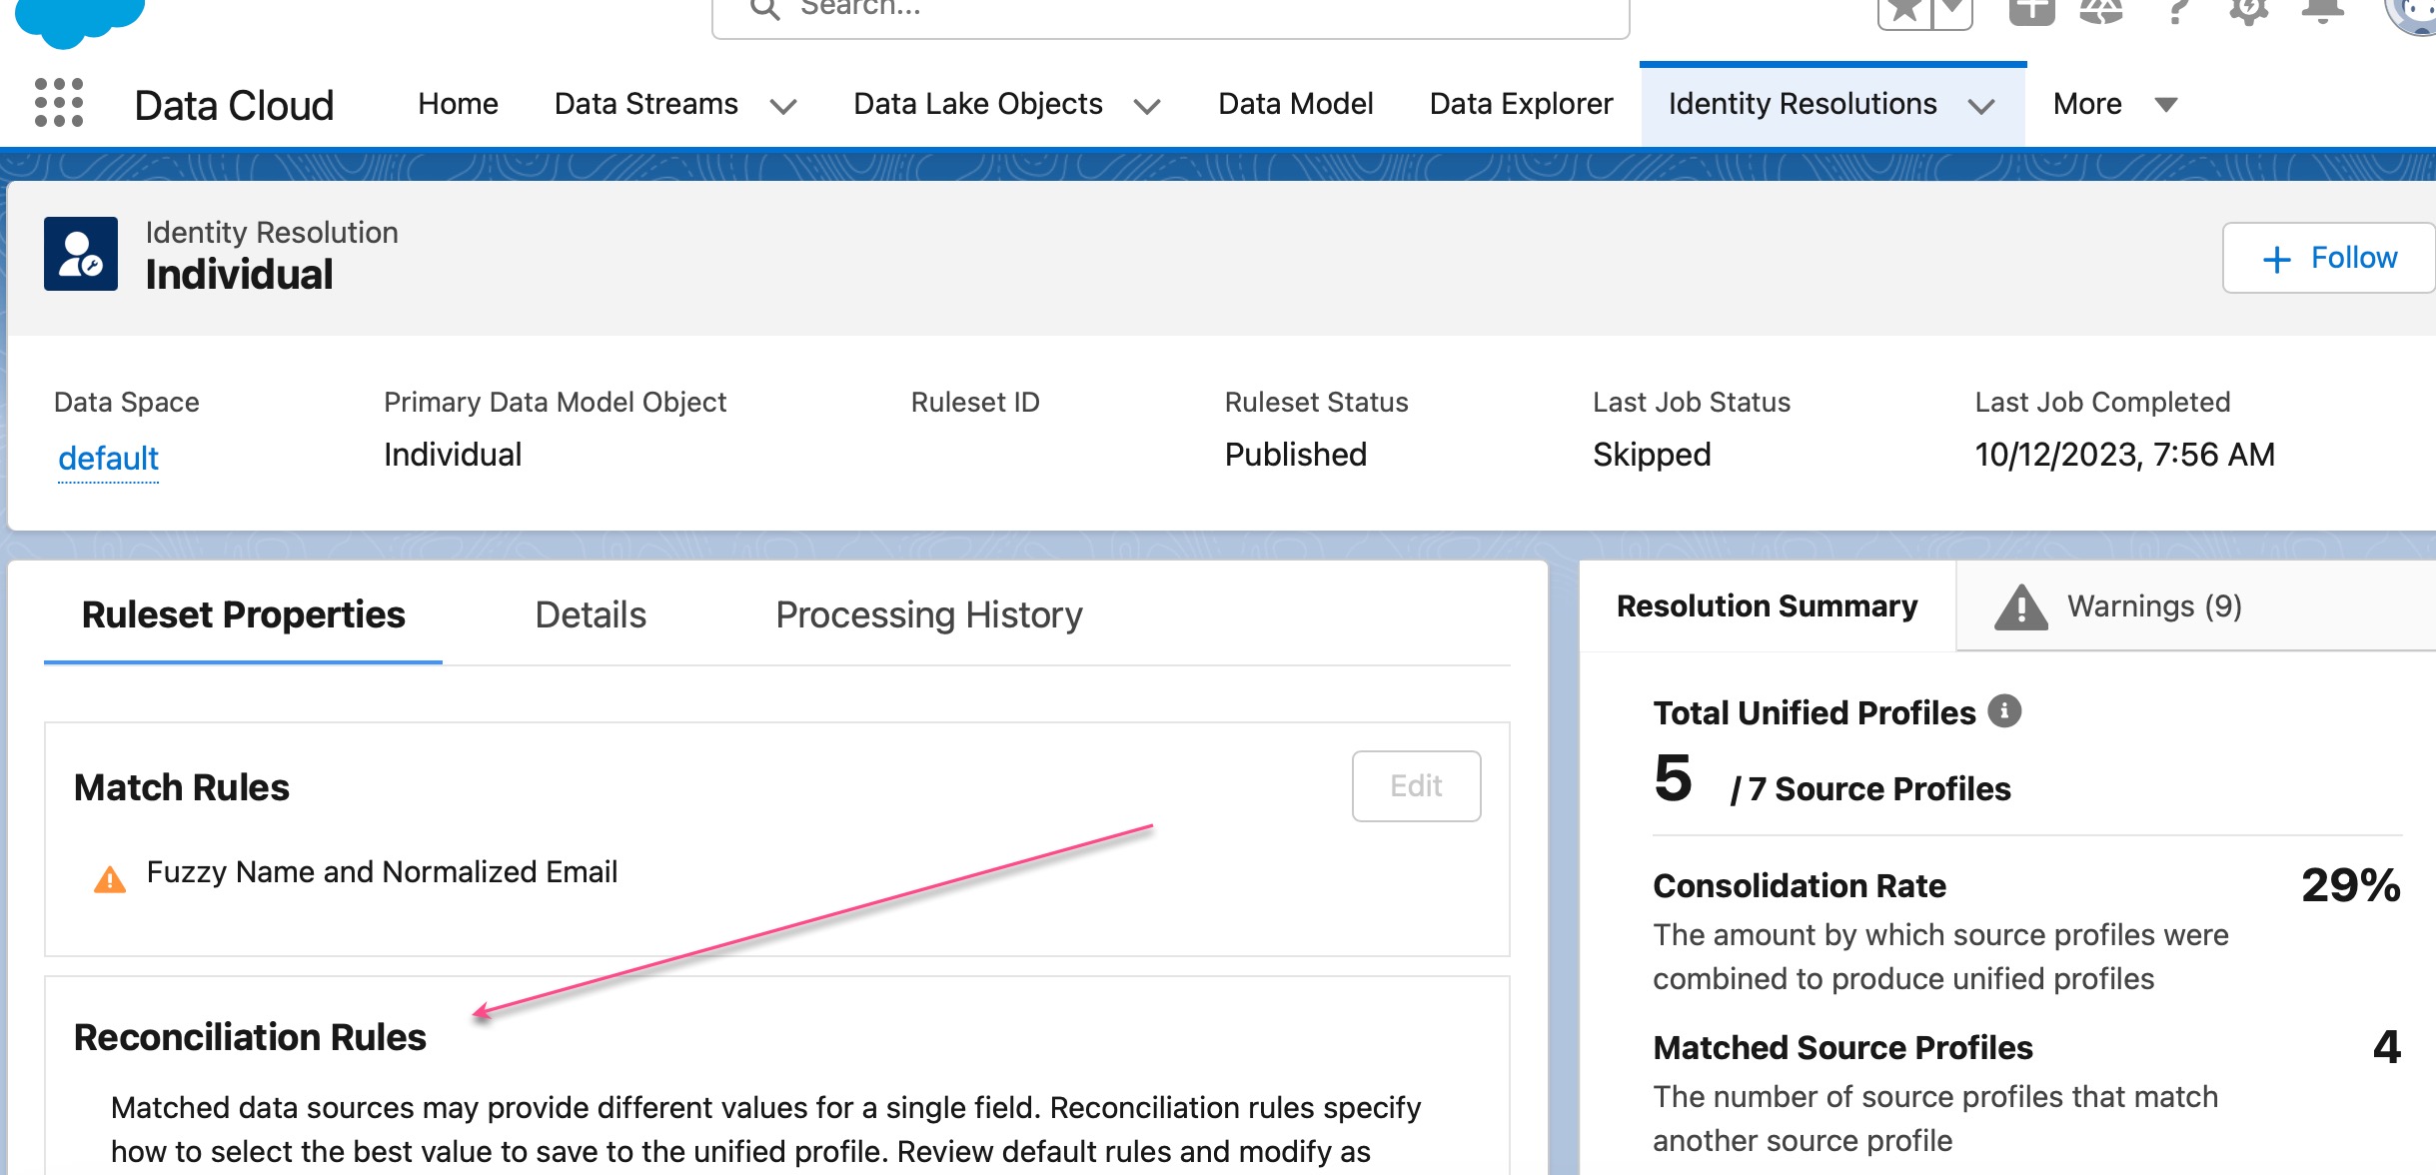Click the Individual identity resolution icon
The width and height of the screenshot is (2436, 1175).
coord(81,254)
